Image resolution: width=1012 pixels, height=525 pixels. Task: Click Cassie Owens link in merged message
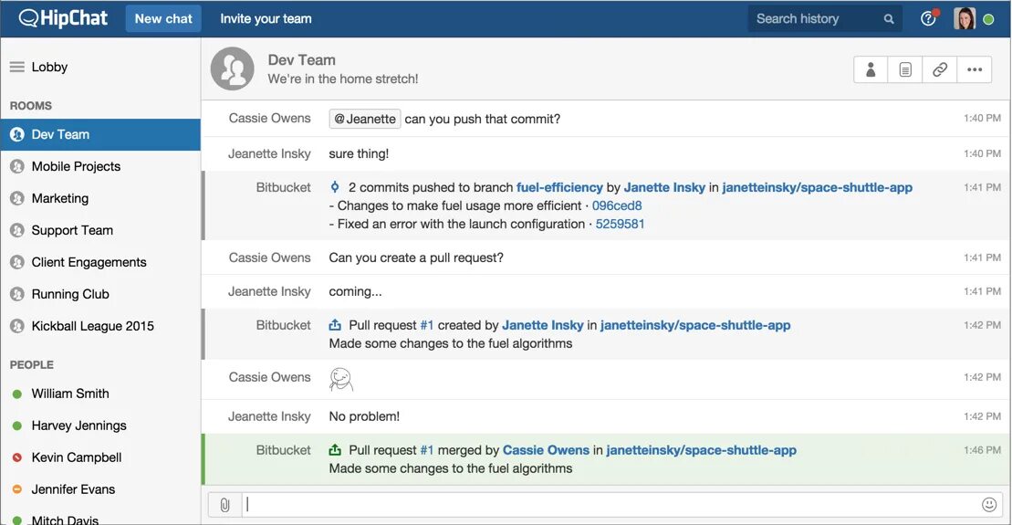click(546, 449)
